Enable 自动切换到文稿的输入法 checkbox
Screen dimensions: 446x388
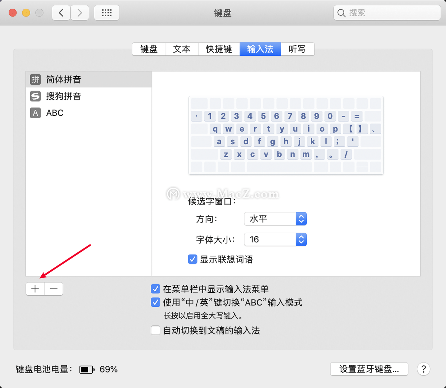[x=155, y=330]
